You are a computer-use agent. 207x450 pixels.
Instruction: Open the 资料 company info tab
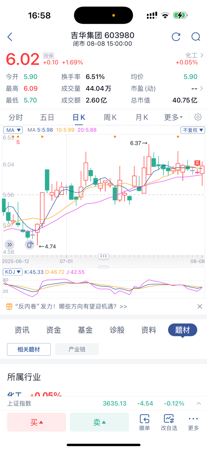point(149,330)
